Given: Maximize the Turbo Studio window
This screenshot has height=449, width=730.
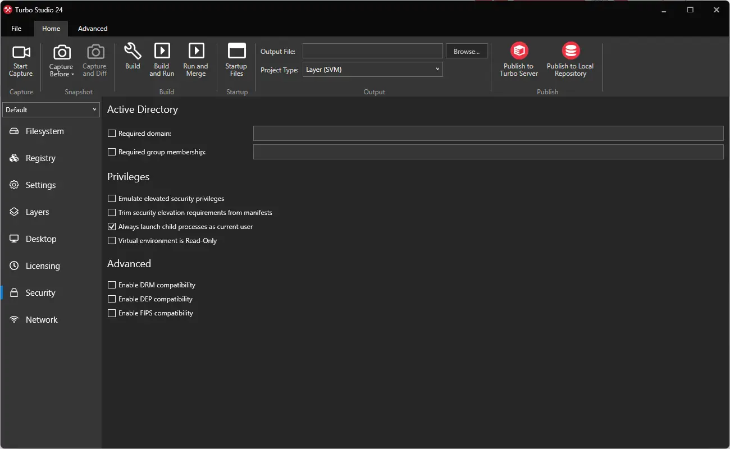Looking at the screenshot, I should [690, 10].
